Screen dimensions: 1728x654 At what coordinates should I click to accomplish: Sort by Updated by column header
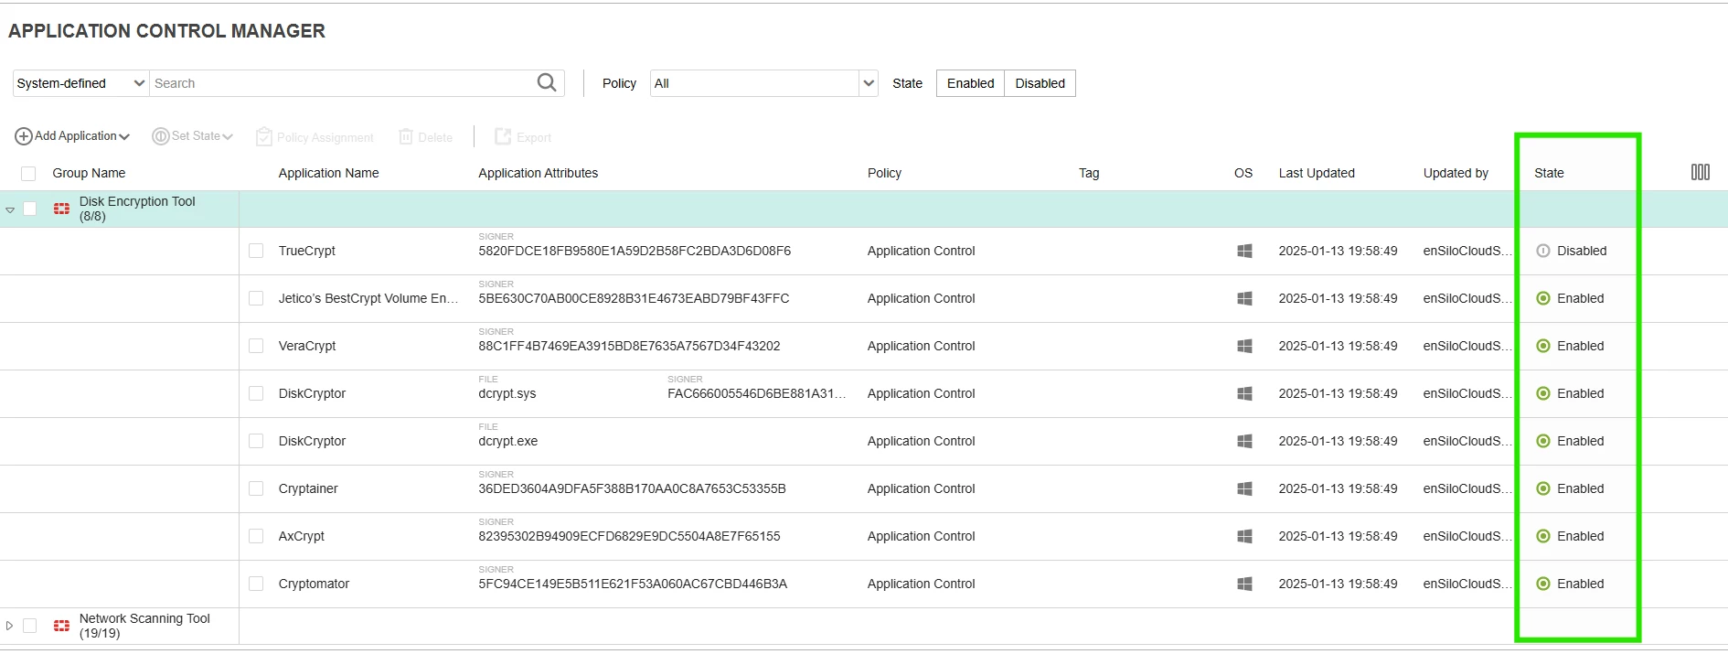(1456, 173)
